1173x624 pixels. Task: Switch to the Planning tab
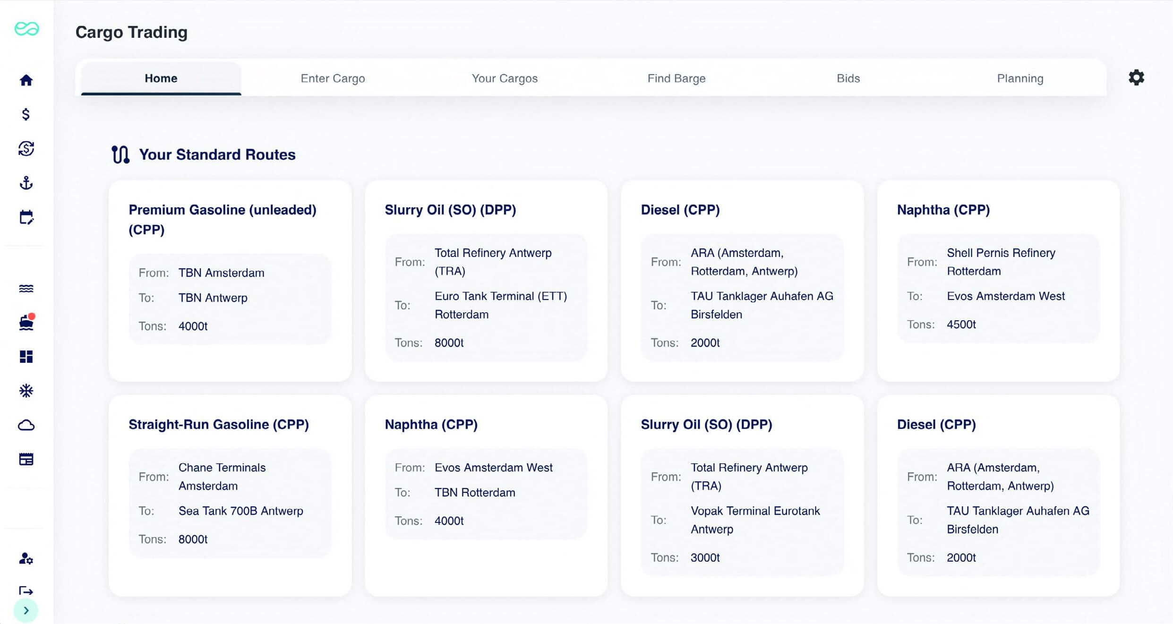1020,78
